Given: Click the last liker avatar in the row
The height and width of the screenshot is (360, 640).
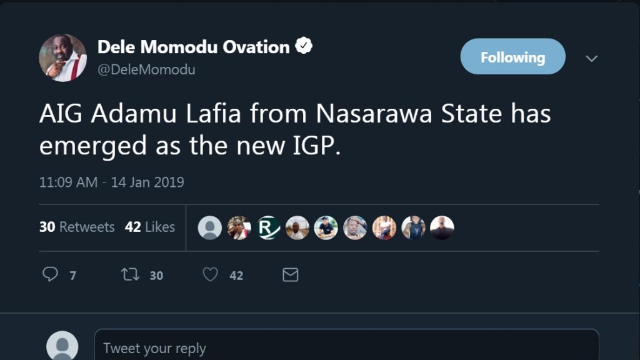Looking at the screenshot, I should 442,228.
